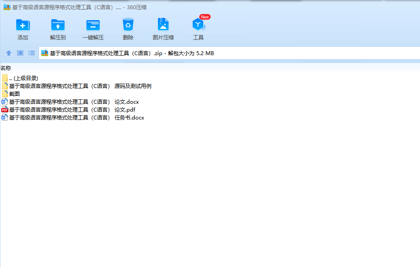Open the 工具 (Tools) cube icon
The width and height of the screenshot is (420, 267).
198,25
